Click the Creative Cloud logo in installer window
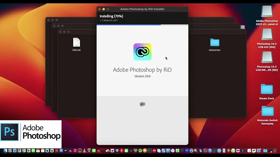 click(142, 52)
